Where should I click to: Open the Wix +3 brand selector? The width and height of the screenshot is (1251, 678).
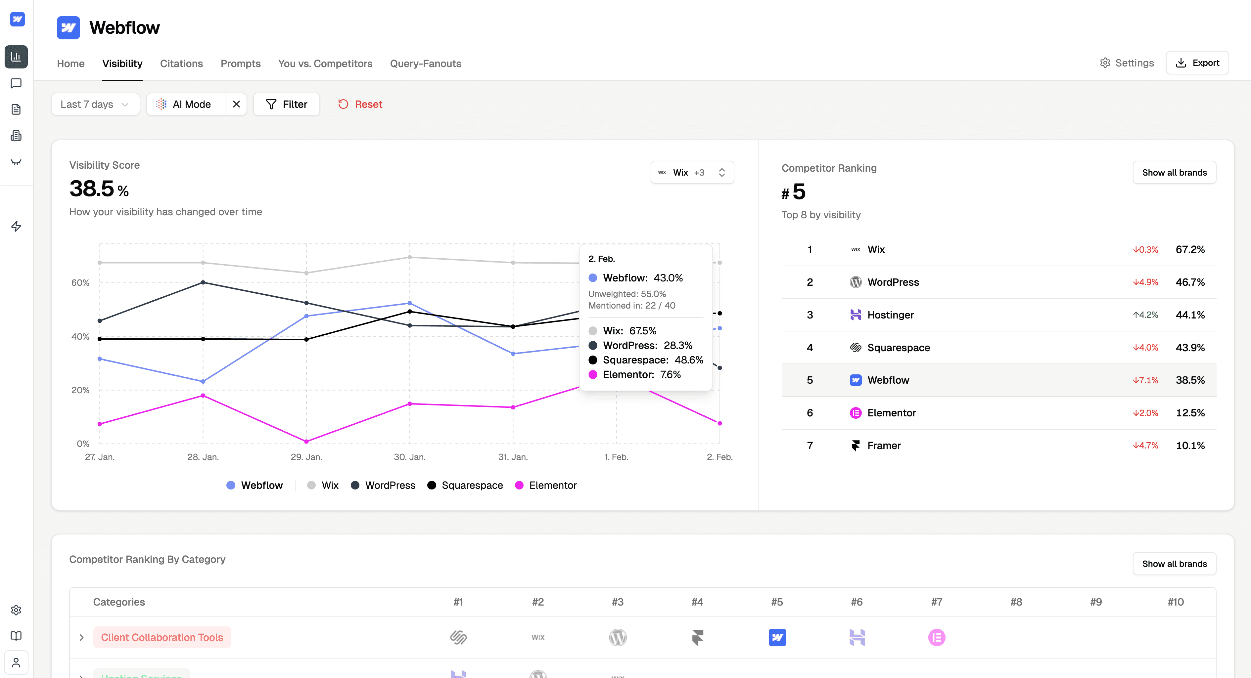pyautogui.click(x=692, y=172)
